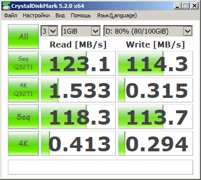Start the 4K Q32T1 test
The image size is (201, 180).
point(23,90)
